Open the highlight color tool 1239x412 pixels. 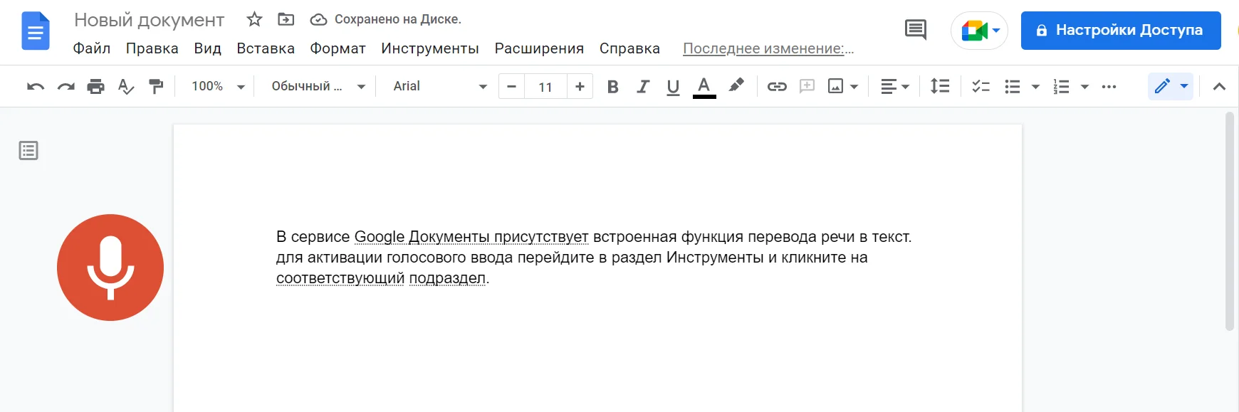(736, 86)
